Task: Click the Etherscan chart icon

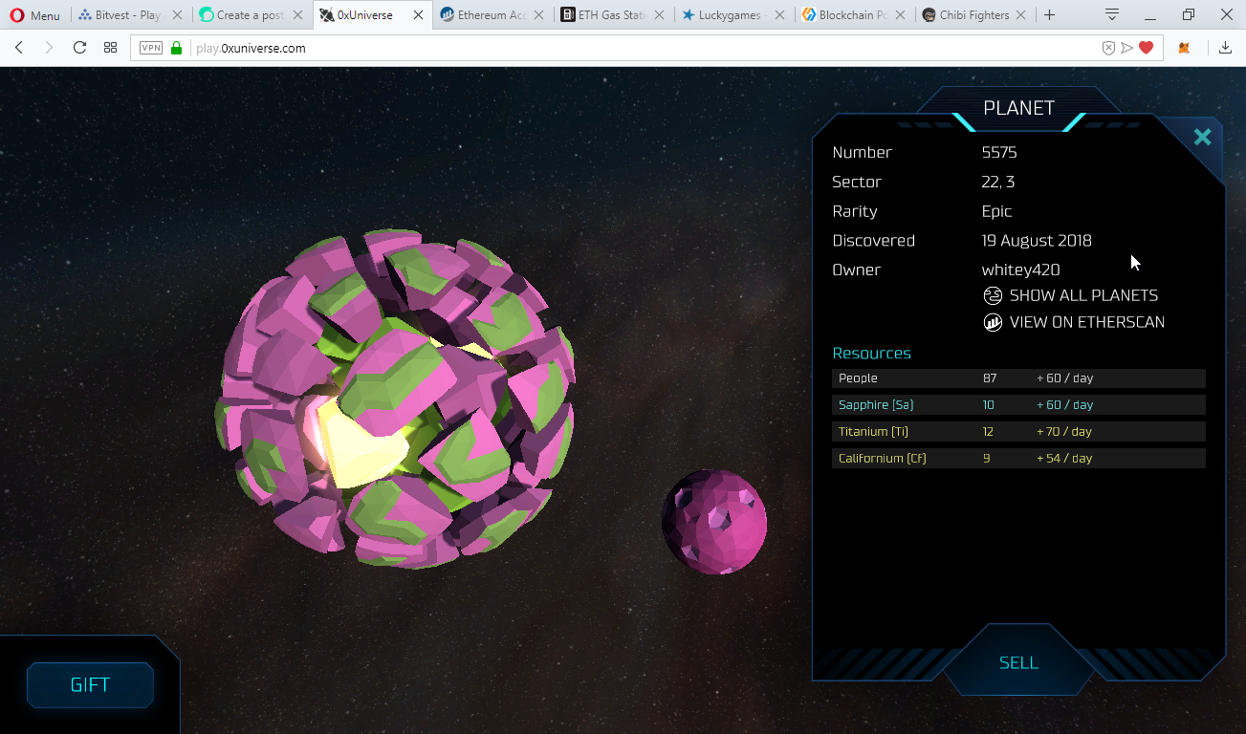Action: (x=993, y=322)
